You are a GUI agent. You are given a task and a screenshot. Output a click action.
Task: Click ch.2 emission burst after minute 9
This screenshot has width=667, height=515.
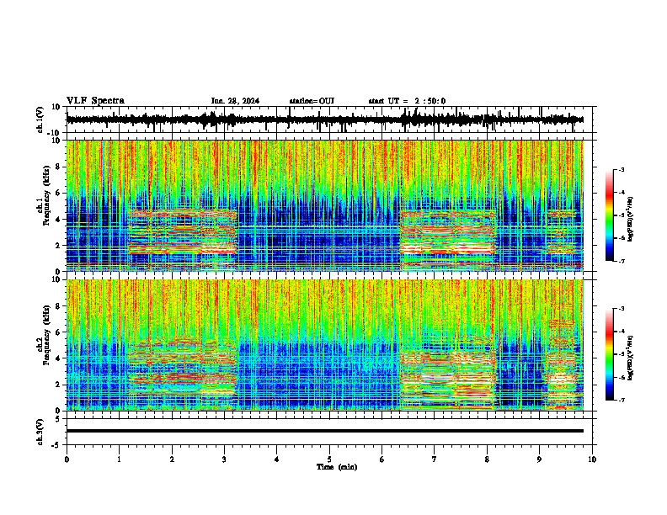(563, 364)
